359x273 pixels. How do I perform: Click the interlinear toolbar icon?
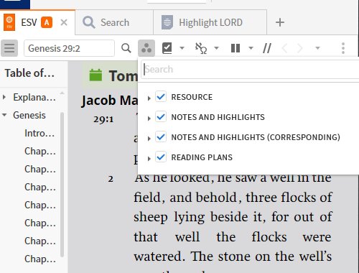[x=201, y=48]
